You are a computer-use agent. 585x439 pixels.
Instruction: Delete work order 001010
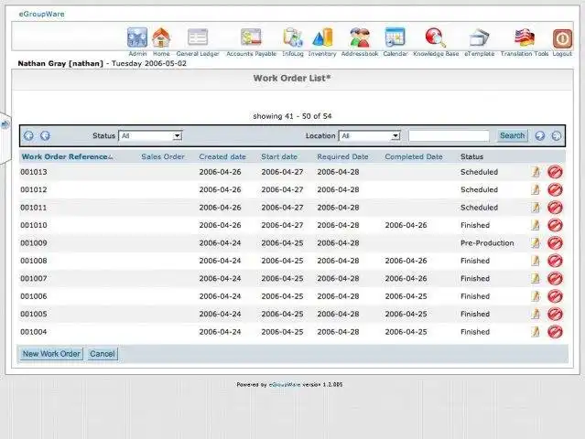pyautogui.click(x=555, y=225)
